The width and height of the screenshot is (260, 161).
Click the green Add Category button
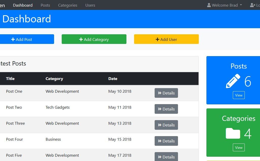click(94, 39)
